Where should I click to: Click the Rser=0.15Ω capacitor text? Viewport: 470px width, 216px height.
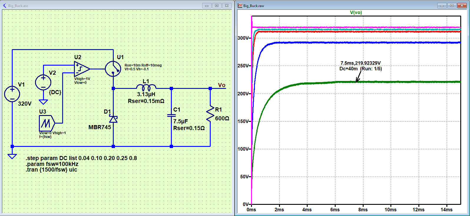coord(189,128)
